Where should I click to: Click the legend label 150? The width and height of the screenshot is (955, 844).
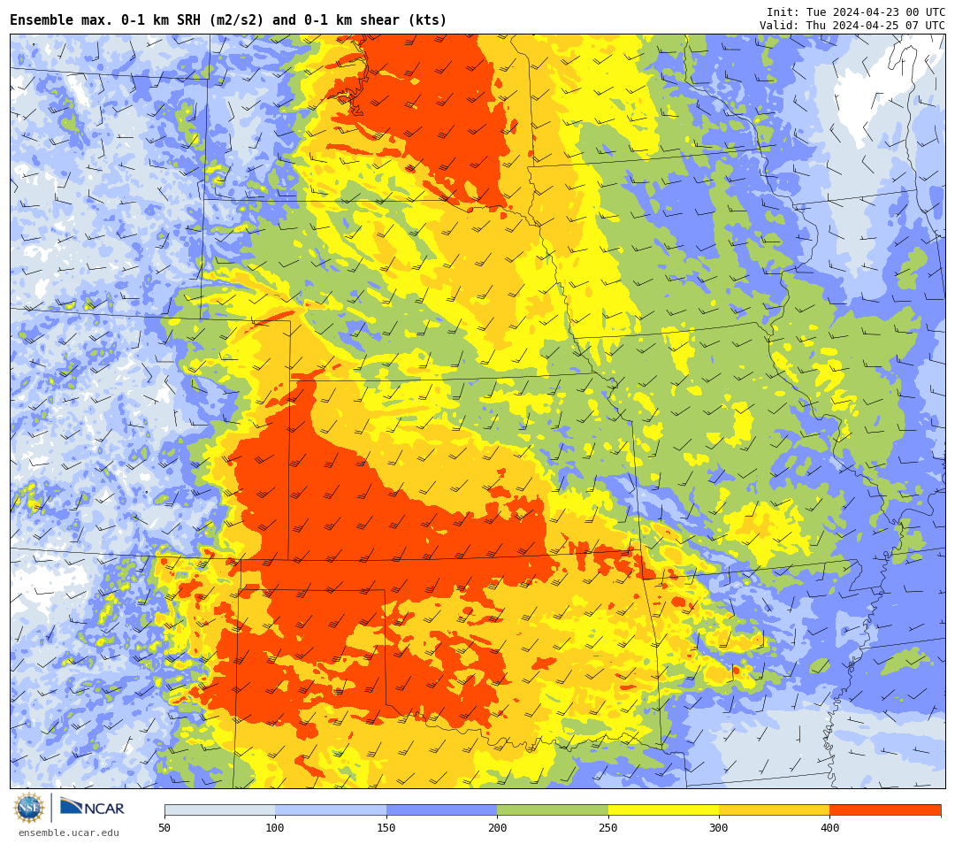(386, 827)
